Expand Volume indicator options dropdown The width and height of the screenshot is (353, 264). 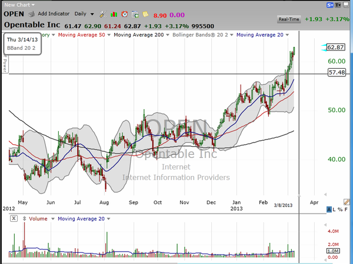53,219
